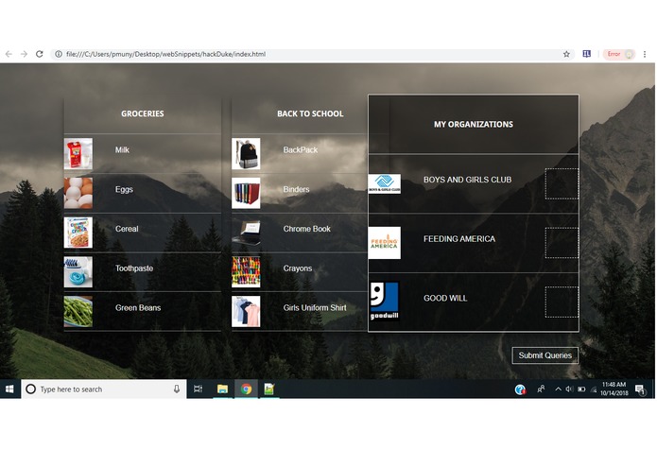The width and height of the screenshot is (657, 467).
Task: Click the browser back arrow
Action: [9, 54]
